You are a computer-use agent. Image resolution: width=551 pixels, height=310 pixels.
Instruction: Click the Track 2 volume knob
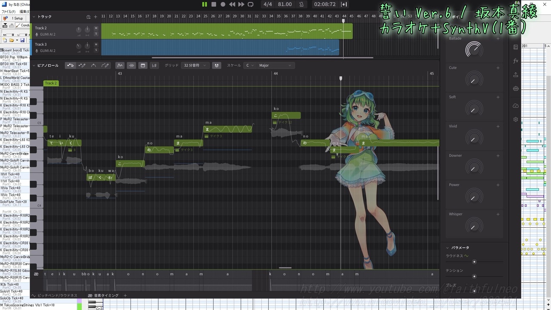coord(79,30)
